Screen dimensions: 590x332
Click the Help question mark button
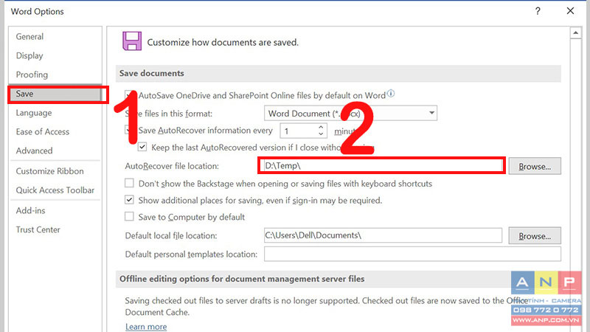coord(538,11)
